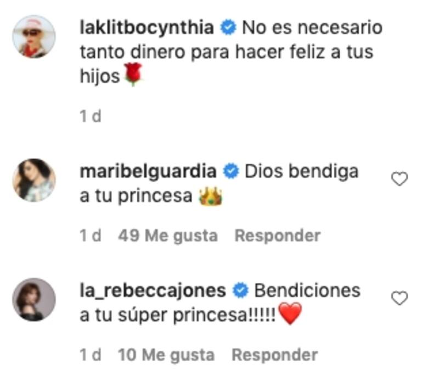Open the maribelguardia username link
This screenshot has height=381, width=439.
[x=148, y=172]
